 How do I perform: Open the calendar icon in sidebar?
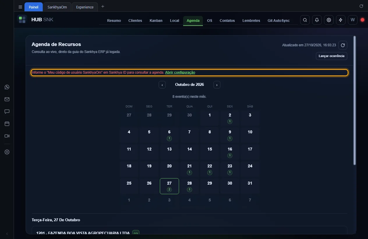(7, 124)
